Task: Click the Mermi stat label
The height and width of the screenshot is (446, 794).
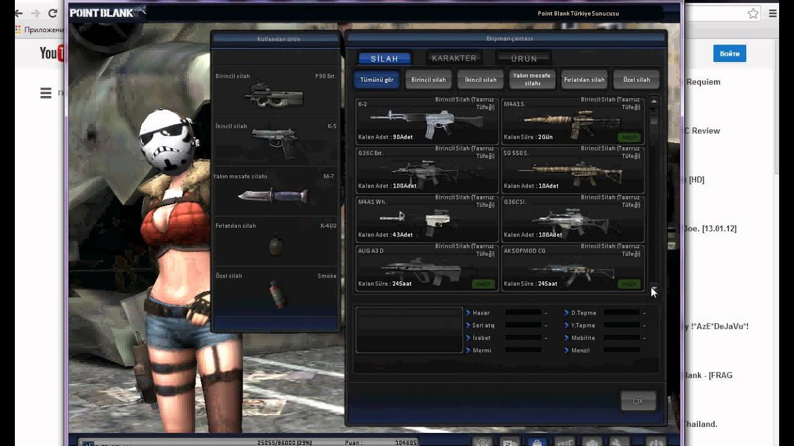Action: [482, 350]
